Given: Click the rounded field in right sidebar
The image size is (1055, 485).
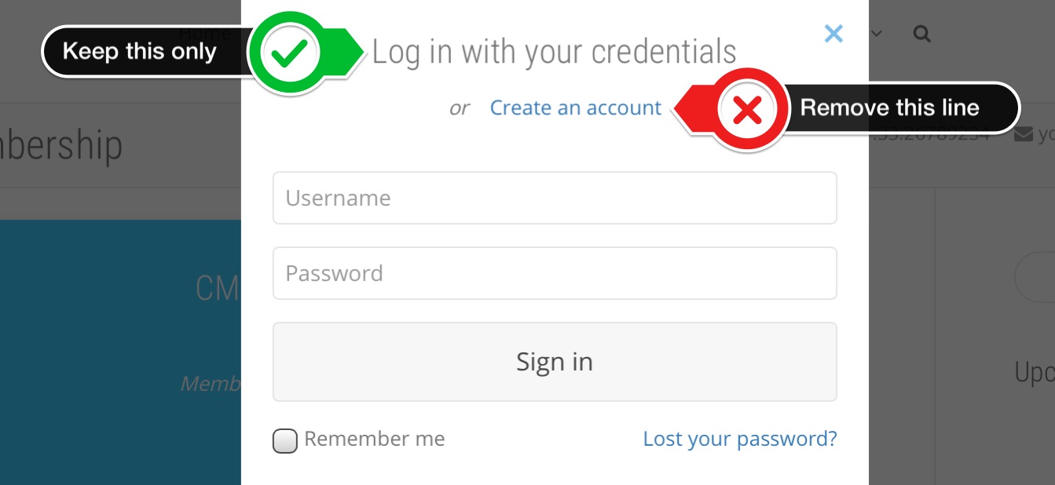Looking at the screenshot, I should [1034, 276].
